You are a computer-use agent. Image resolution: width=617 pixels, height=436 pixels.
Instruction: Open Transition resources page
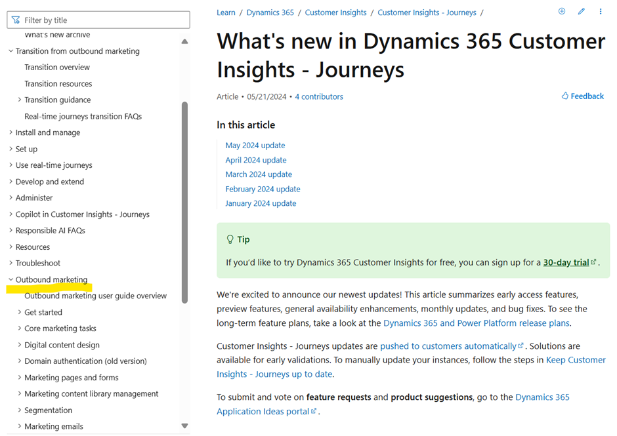pos(58,84)
